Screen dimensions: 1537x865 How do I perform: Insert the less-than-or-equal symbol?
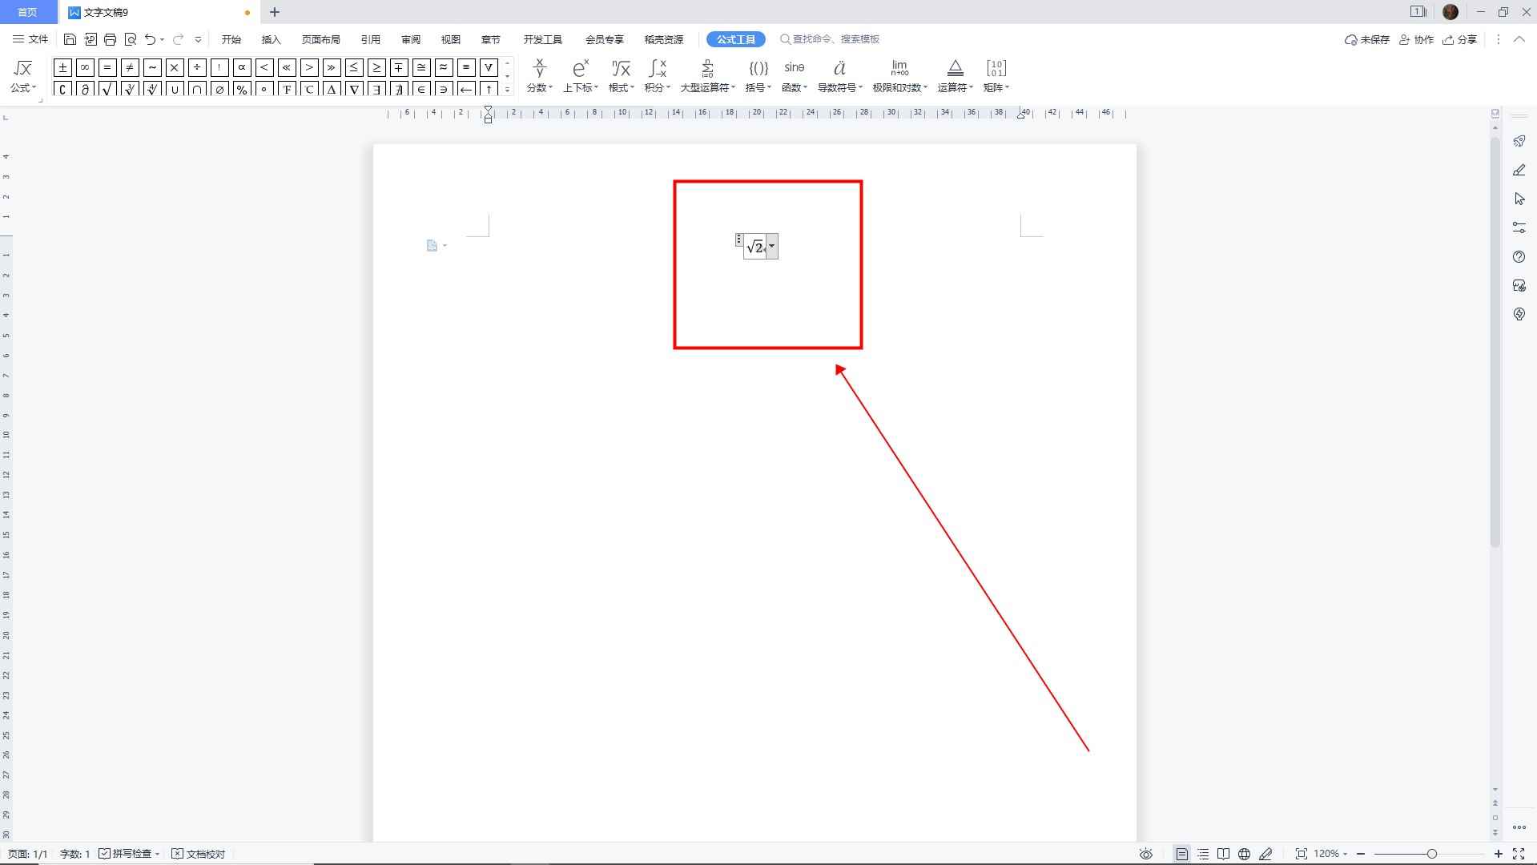[x=354, y=67]
